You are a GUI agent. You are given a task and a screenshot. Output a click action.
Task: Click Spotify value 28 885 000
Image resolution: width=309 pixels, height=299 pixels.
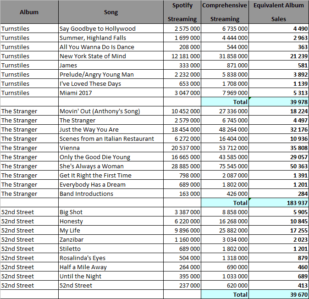[182, 166]
